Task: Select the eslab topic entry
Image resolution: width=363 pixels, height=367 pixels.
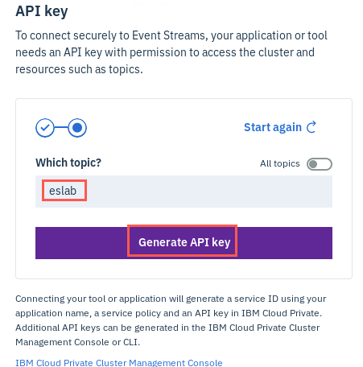Action: (x=64, y=191)
